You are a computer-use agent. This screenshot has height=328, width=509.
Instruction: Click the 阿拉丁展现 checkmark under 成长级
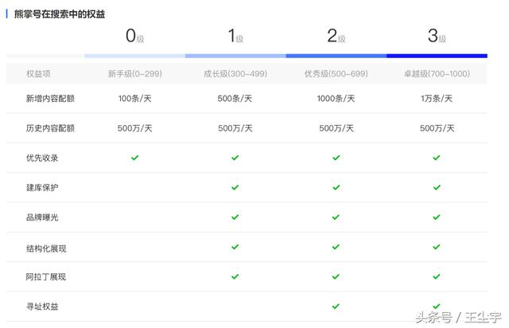click(235, 276)
